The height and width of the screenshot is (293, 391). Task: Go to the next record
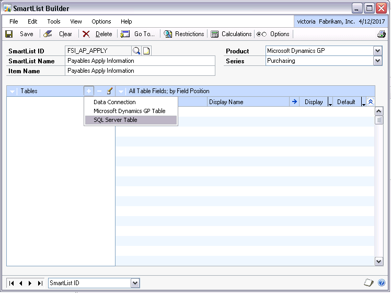pyautogui.click(x=30, y=283)
